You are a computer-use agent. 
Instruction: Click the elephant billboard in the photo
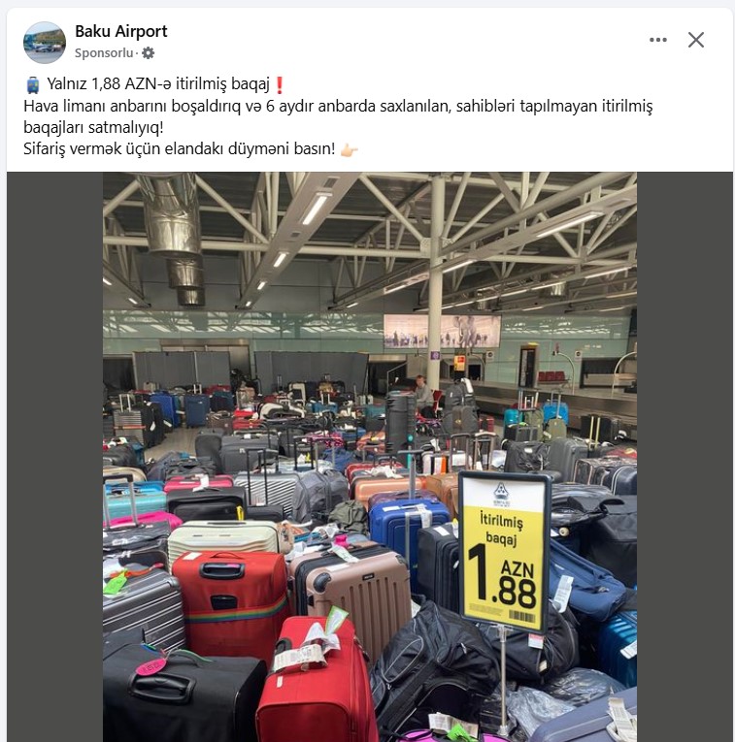click(443, 331)
